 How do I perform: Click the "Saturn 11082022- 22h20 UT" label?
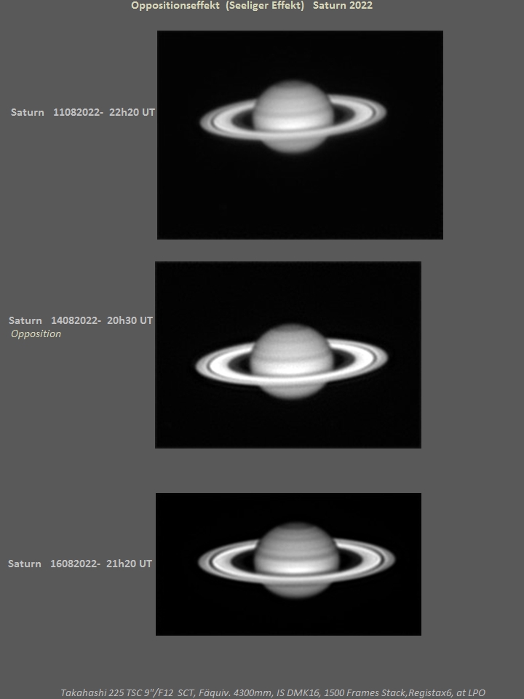pos(82,113)
